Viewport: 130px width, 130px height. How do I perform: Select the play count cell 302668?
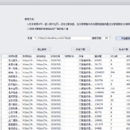coord(102,68)
